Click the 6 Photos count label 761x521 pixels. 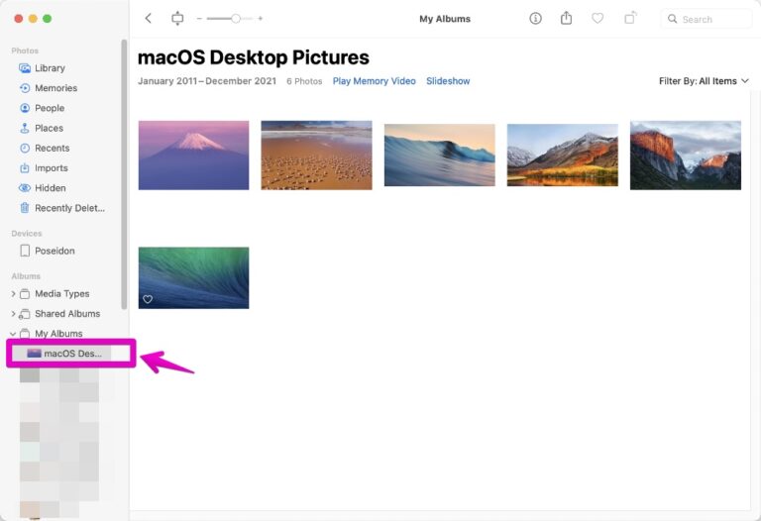point(304,81)
